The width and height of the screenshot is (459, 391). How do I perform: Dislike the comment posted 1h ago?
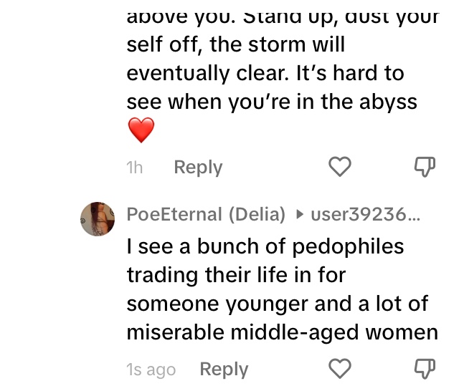click(425, 167)
